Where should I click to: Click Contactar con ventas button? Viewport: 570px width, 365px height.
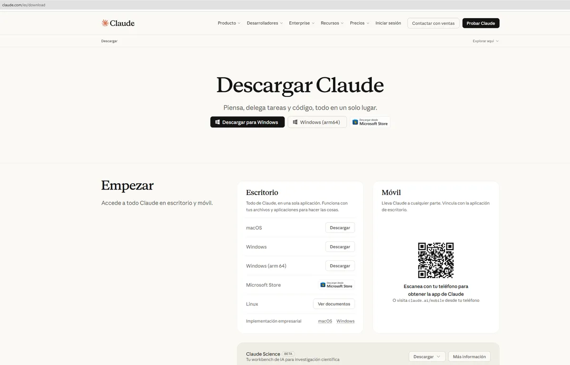(433, 23)
